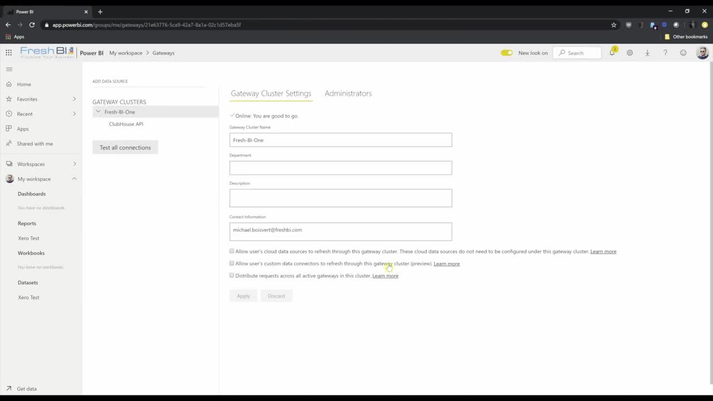This screenshot has width=713, height=401.
Task: Collapse My workspace section chevron
Action: coord(74,179)
